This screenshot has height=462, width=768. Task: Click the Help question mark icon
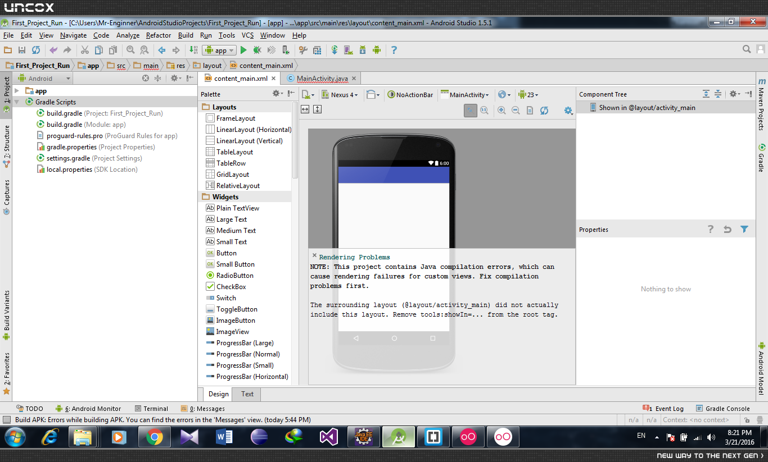394,50
